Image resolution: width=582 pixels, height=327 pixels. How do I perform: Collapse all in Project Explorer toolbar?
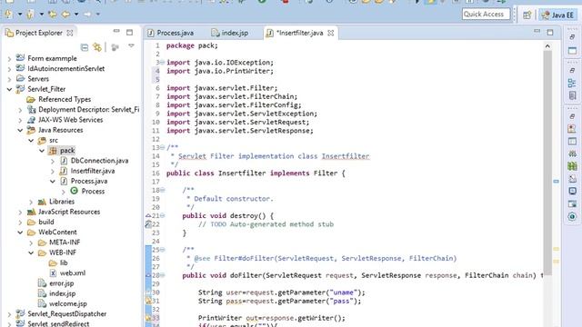click(x=85, y=47)
